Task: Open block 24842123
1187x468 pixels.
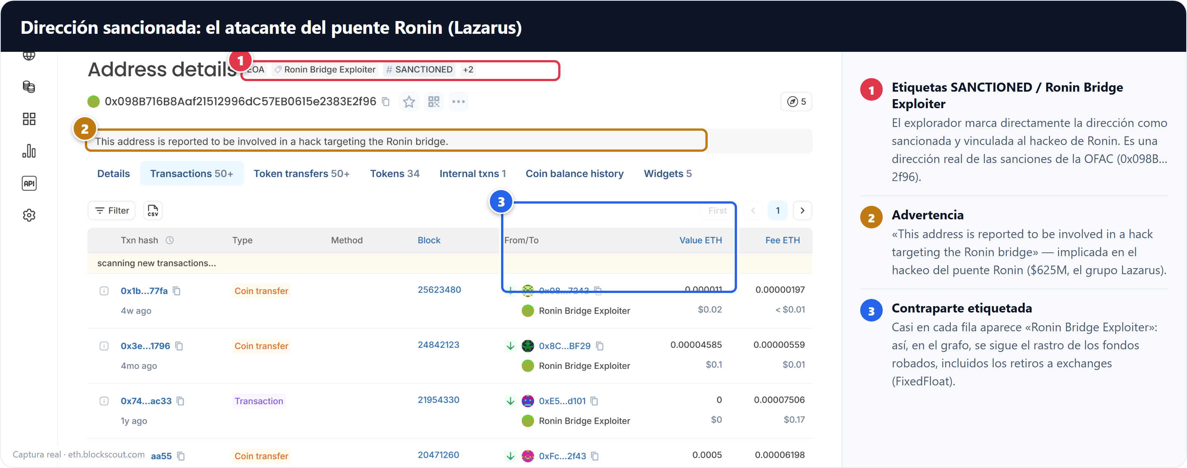Action: pos(438,344)
